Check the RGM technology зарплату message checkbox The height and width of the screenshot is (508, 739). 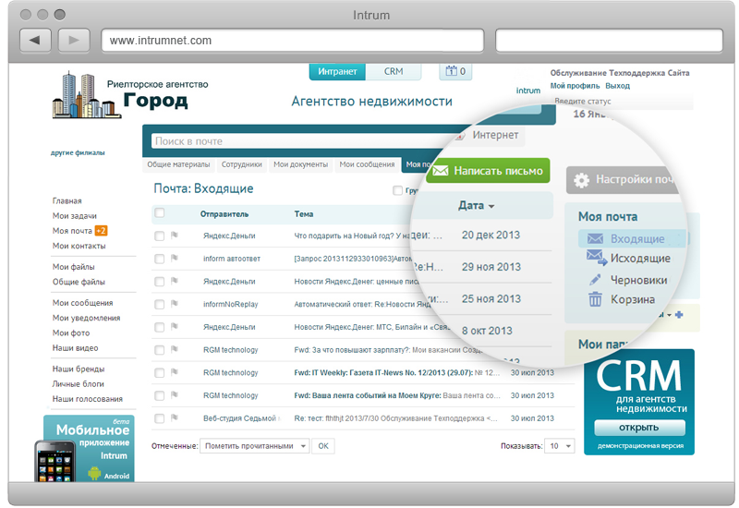point(160,350)
